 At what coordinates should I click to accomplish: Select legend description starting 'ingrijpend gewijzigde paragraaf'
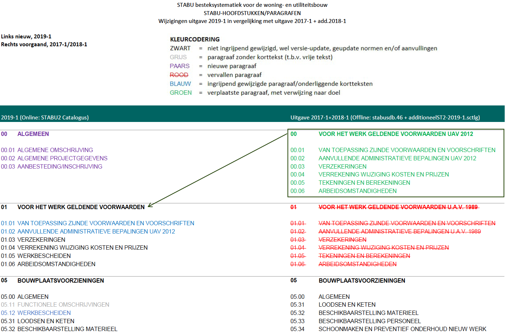tap(290, 84)
